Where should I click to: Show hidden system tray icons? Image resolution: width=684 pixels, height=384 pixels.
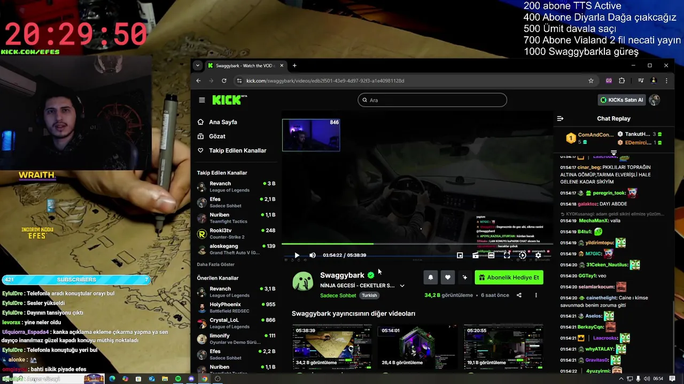pyautogui.click(x=621, y=379)
